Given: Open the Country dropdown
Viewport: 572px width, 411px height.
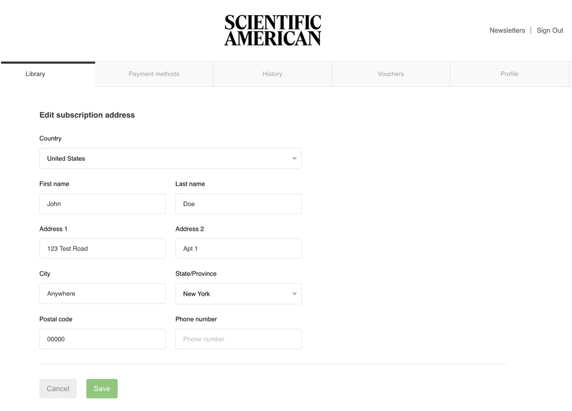Looking at the screenshot, I should [x=170, y=158].
